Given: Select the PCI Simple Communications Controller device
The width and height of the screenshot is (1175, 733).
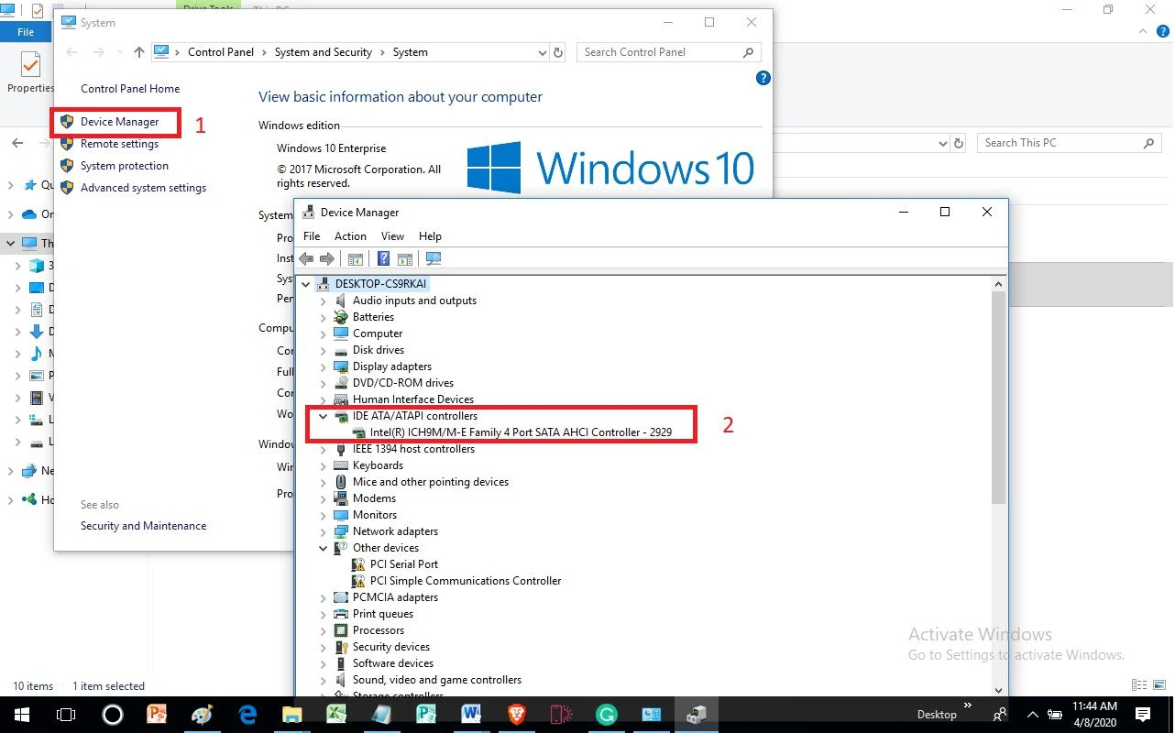Looking at the screenshot, I should tap(466, 581).
